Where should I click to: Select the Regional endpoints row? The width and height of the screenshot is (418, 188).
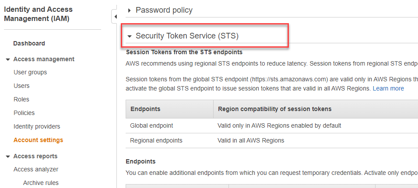coord(156,140)
